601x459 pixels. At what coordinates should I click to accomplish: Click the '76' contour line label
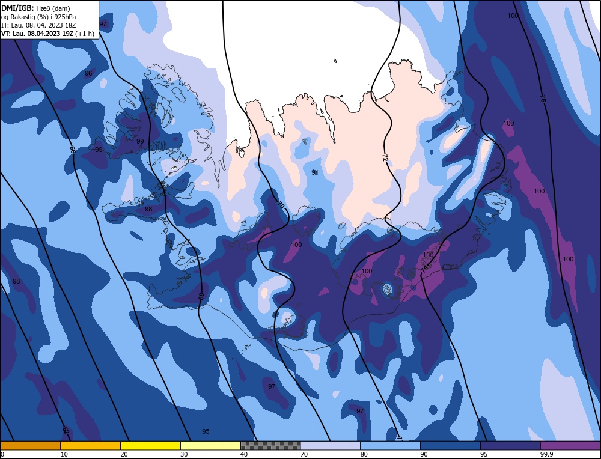(x=542, y=99)
